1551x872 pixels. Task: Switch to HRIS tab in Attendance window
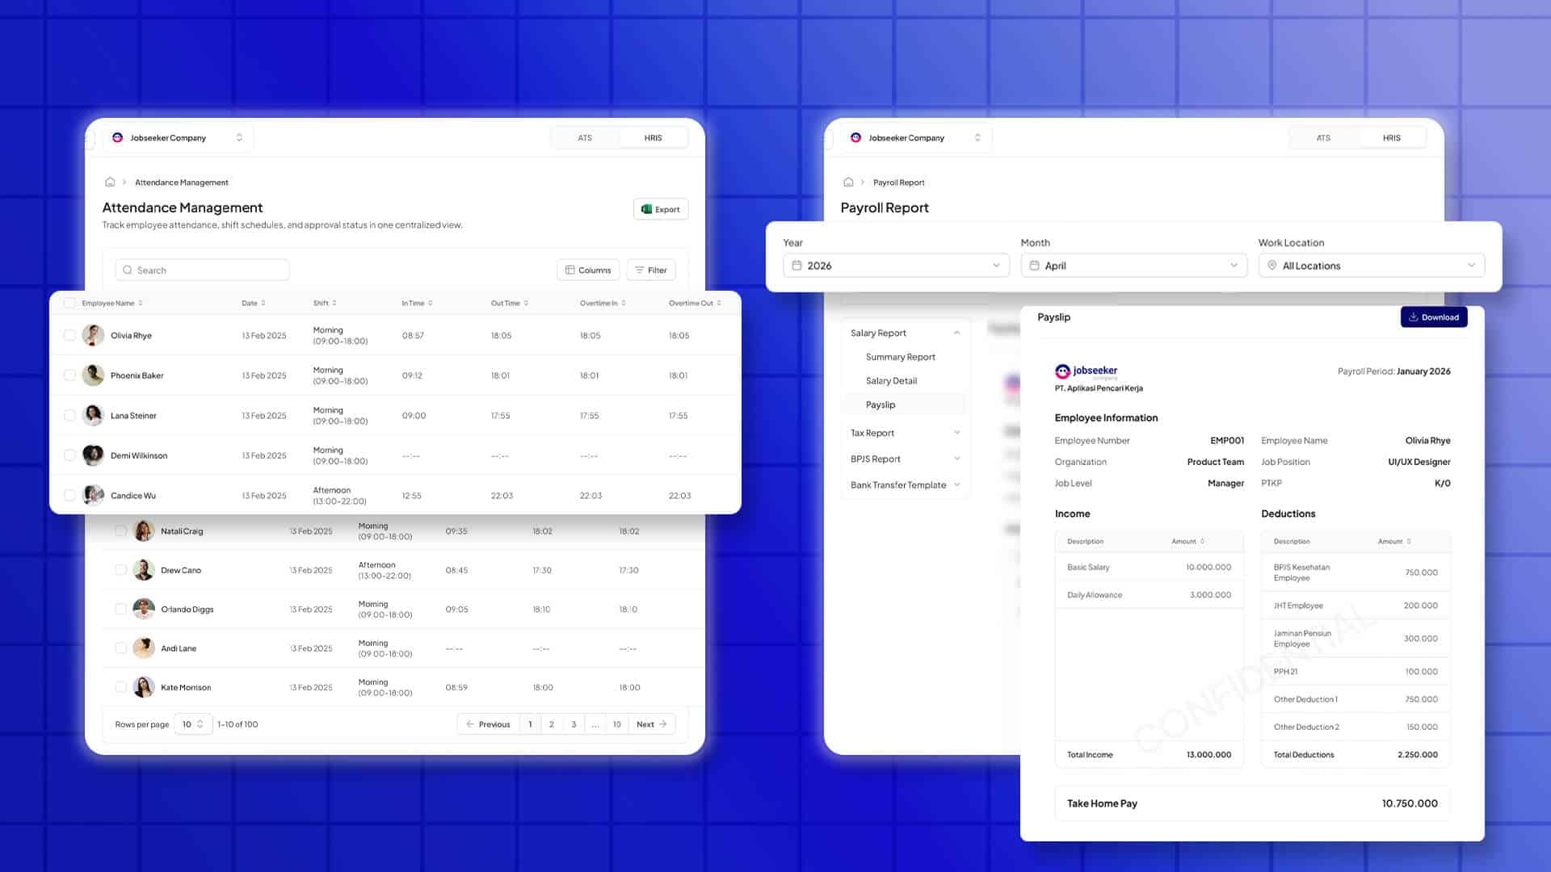(653, 138)
